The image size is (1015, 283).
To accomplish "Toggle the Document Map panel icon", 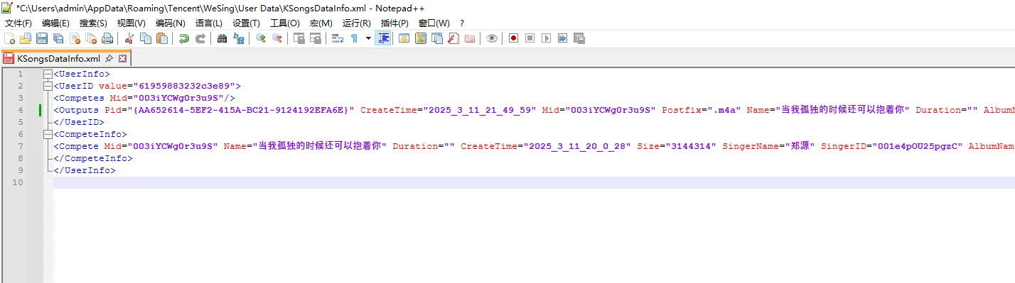I will (421, 38).
